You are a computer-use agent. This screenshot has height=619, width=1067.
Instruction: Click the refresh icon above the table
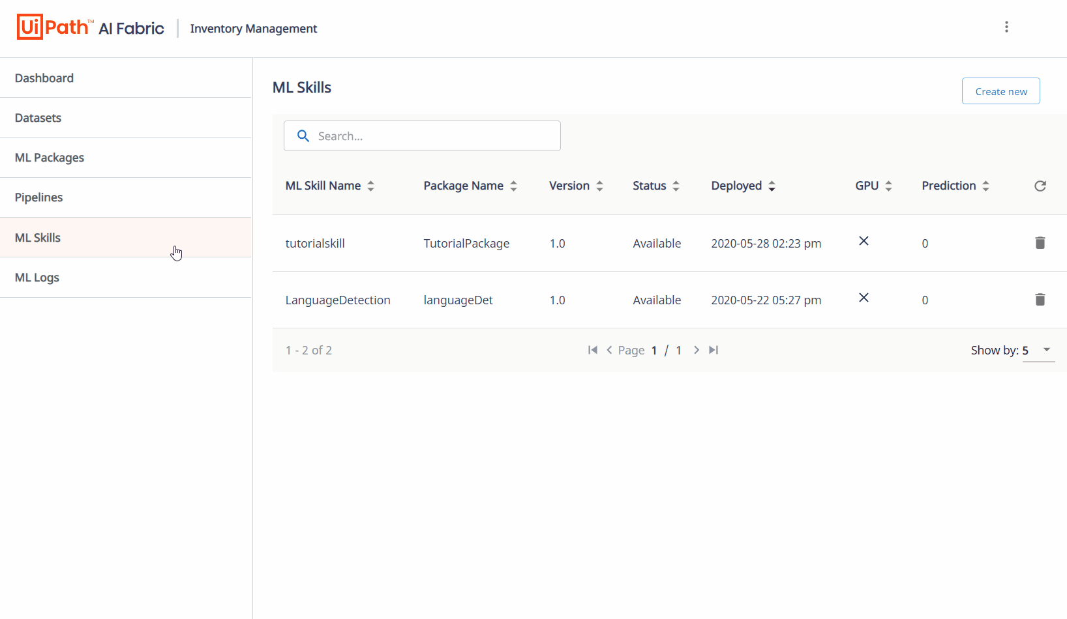pyautogui.click(x=1040, y=186)
